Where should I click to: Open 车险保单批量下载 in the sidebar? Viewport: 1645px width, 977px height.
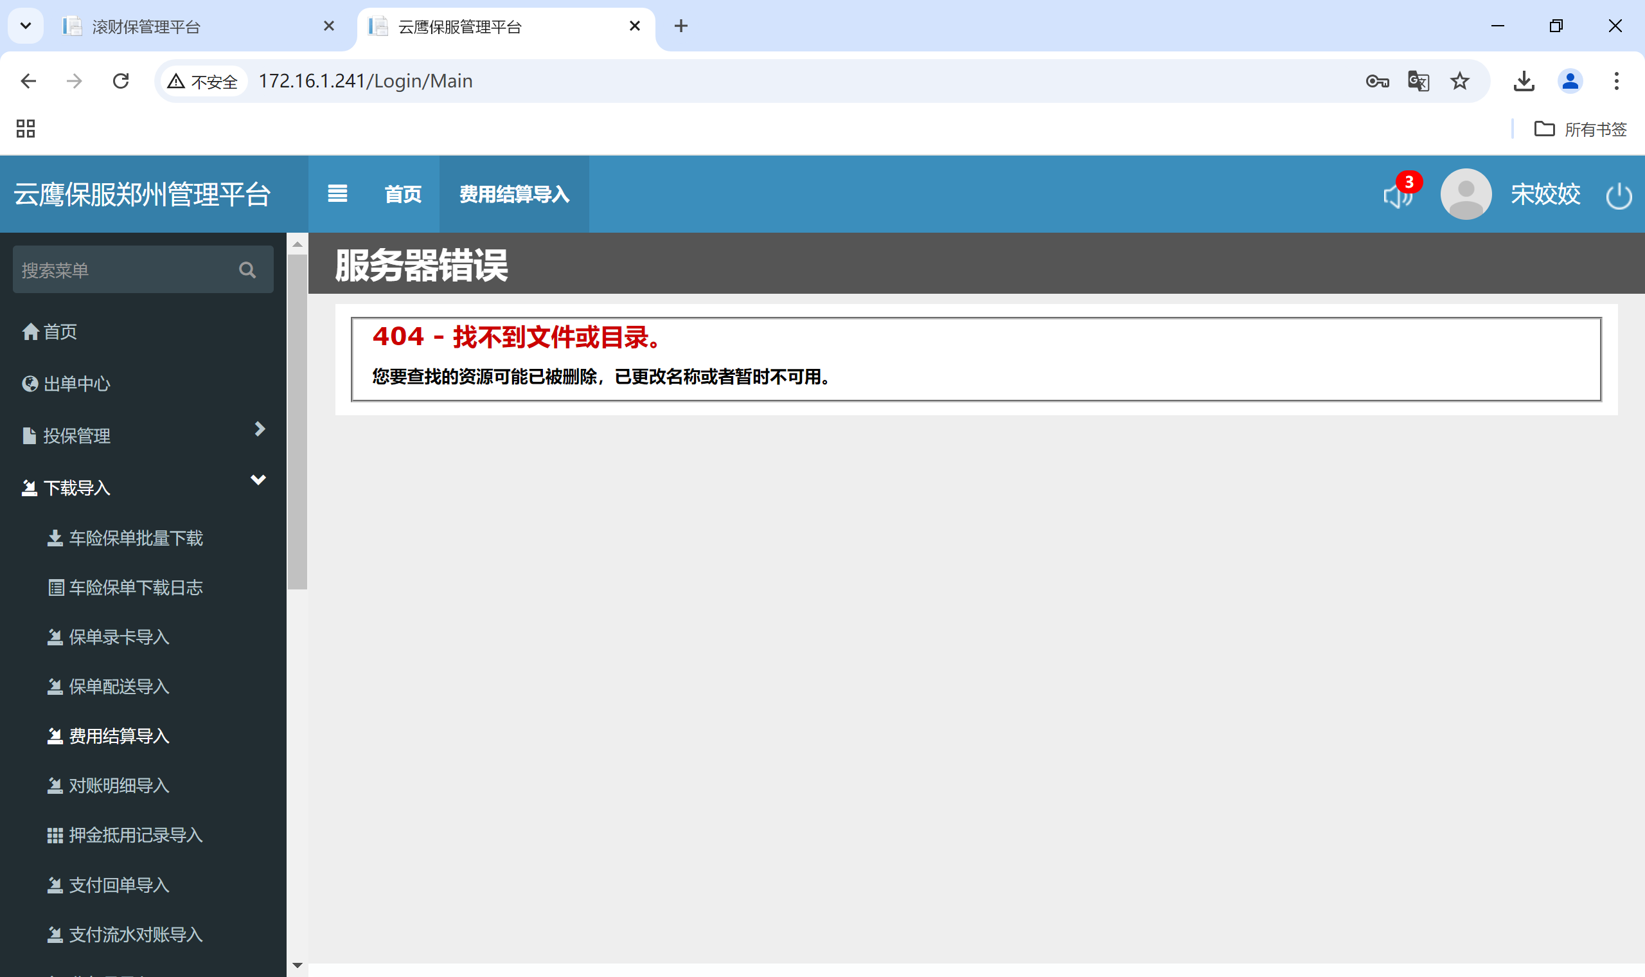(136, 539)
